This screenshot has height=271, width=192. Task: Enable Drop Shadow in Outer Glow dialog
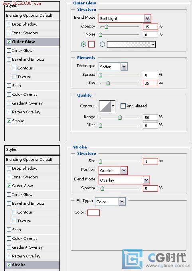9,24
